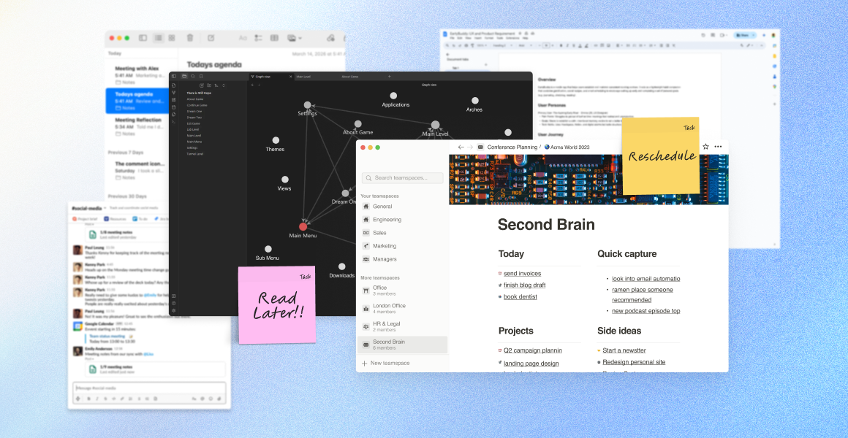Click the search icon in Obsidian top bar
The image size is (848, 438).
(x=192, y=76)
